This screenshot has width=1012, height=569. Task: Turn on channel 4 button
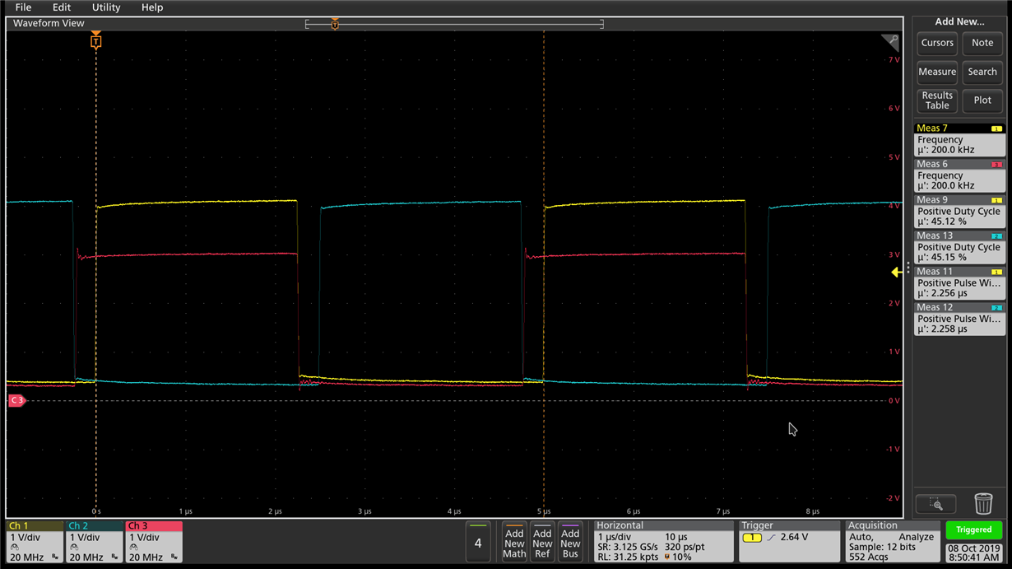pos(478,542)
